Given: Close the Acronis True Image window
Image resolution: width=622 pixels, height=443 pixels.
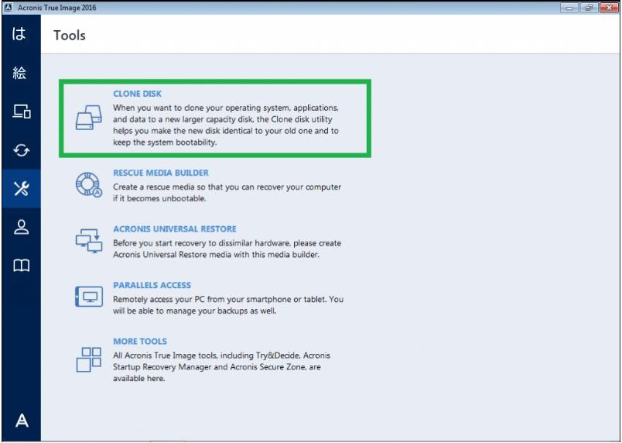Looking at the screenshot, I should 610,8.
